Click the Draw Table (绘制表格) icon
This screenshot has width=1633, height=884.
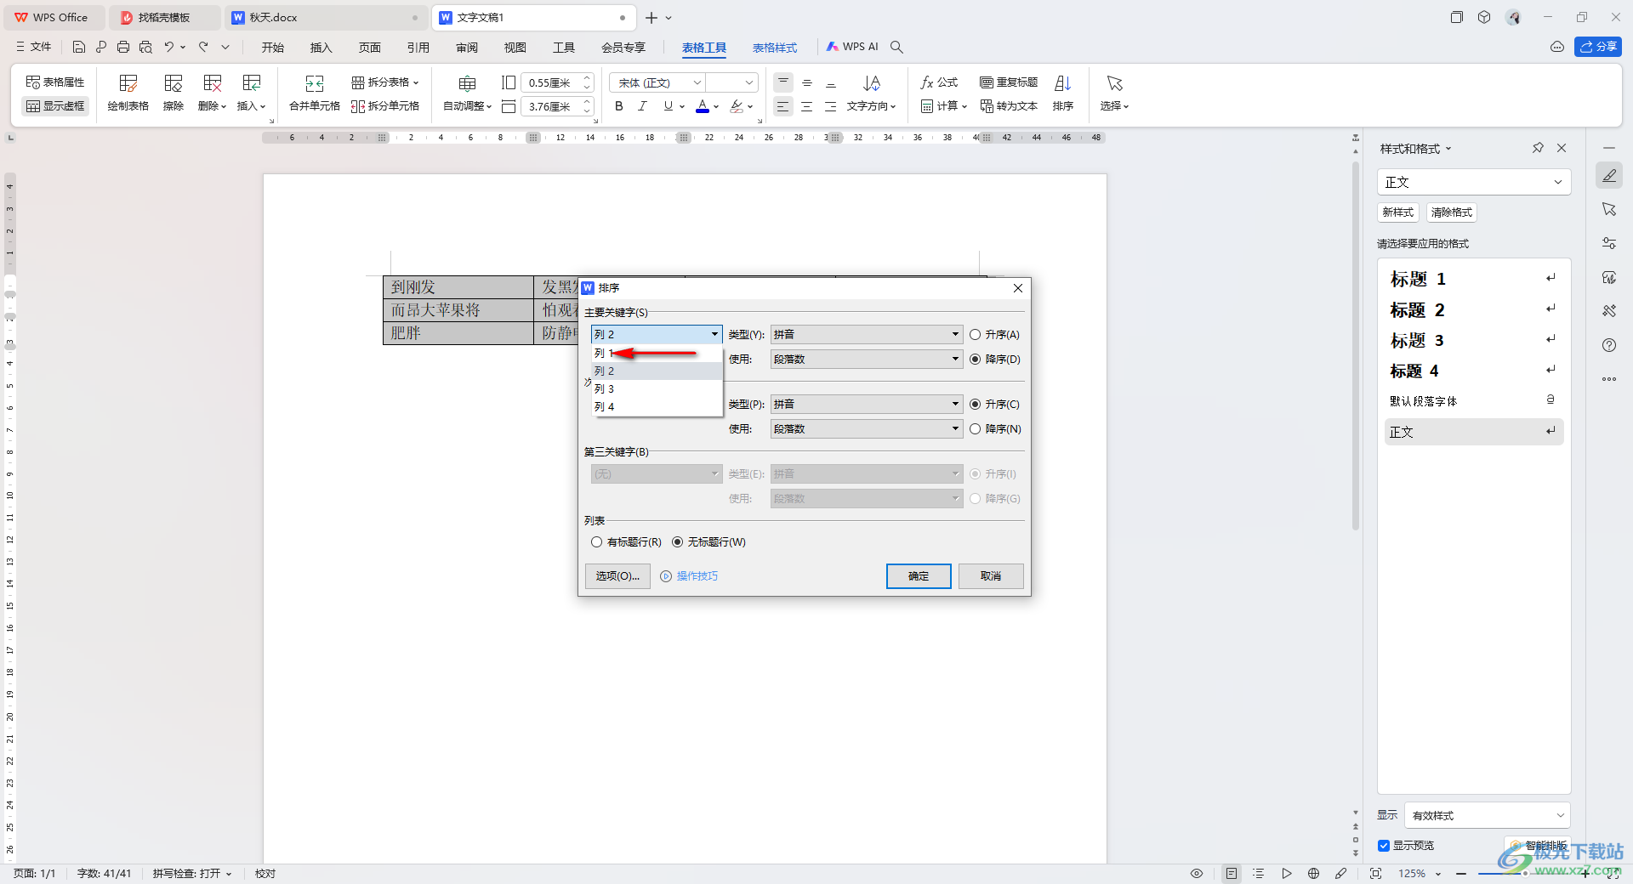[x=128, y=84]
